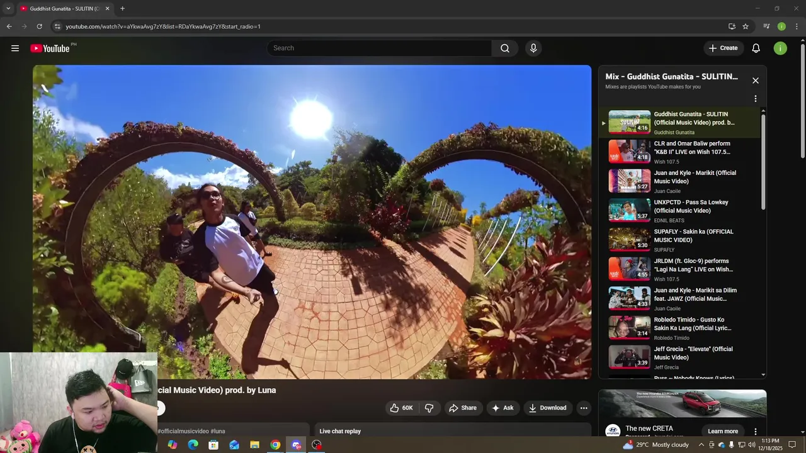Show hidden system tray icons
The width and height of the screenshot is (806, 453).
tap(701, 445)
